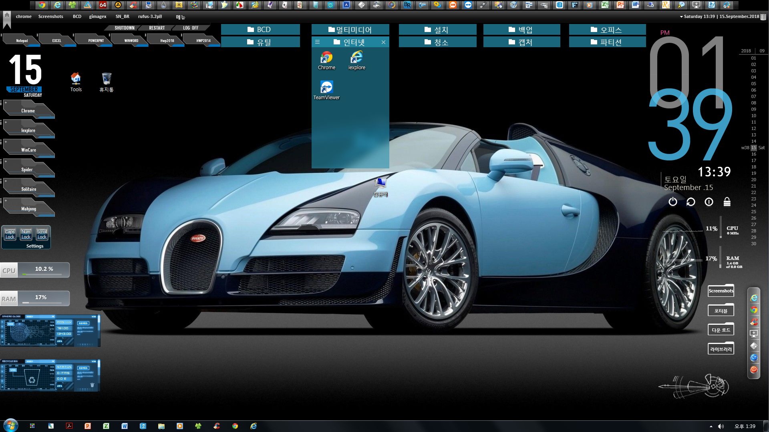Expand the 파티션 folder panel
The width and height of the screenshot is (769, 432).
pos(608,42)
